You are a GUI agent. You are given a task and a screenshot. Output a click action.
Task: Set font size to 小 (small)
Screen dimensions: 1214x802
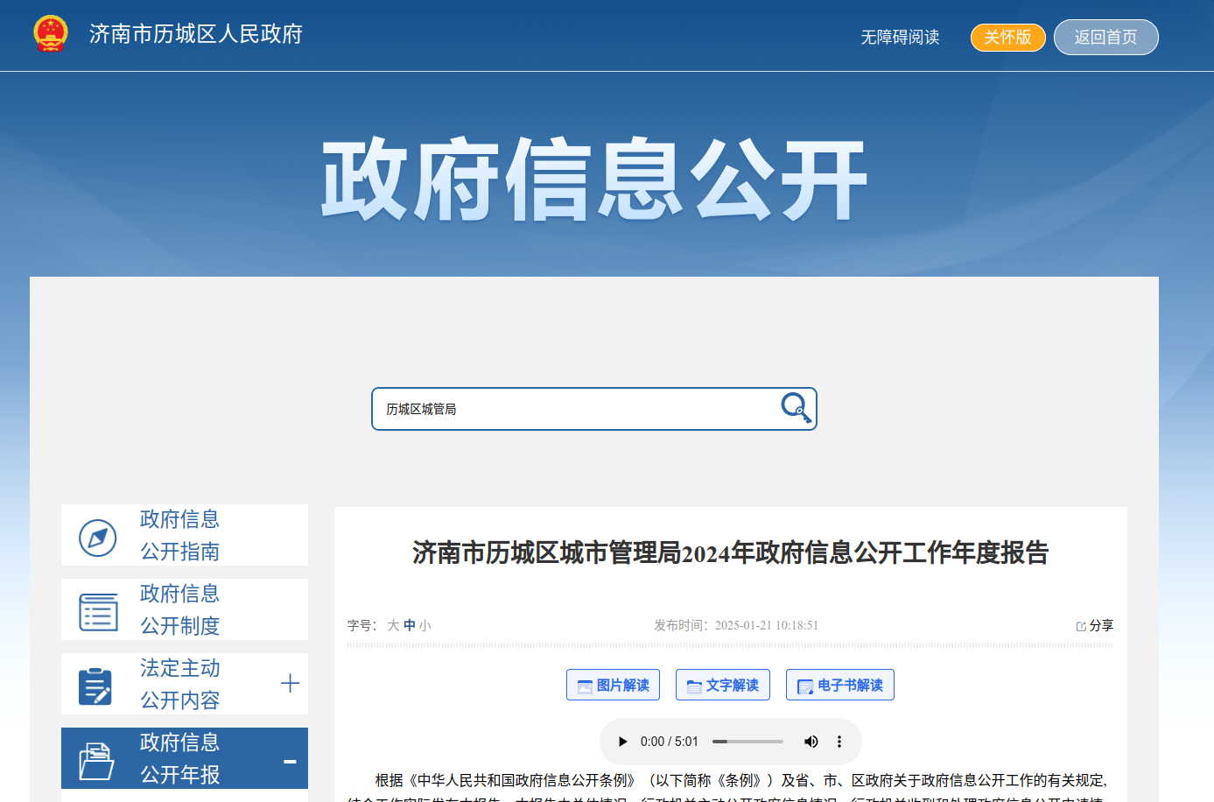pyautogui.click(x=425, y=625)
